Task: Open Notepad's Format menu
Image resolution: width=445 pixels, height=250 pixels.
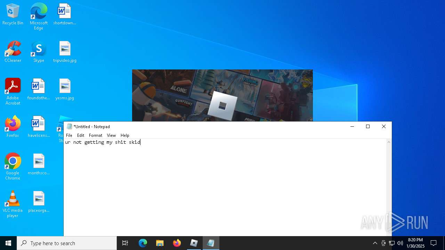Action: pyautogui.click(x=96, y=135)
